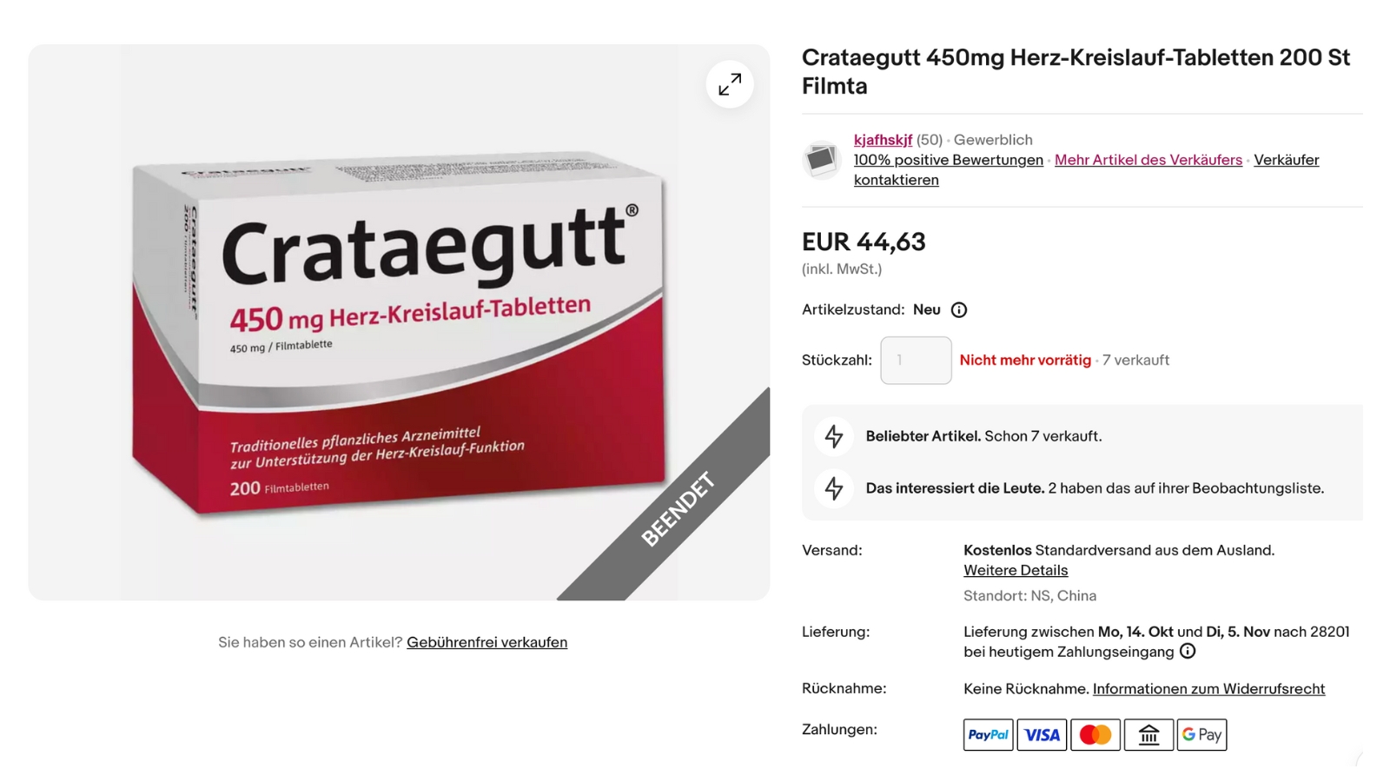Open Mehr Artikel des Verkäufers link

pyautogui.click(x=1148, y=160)
